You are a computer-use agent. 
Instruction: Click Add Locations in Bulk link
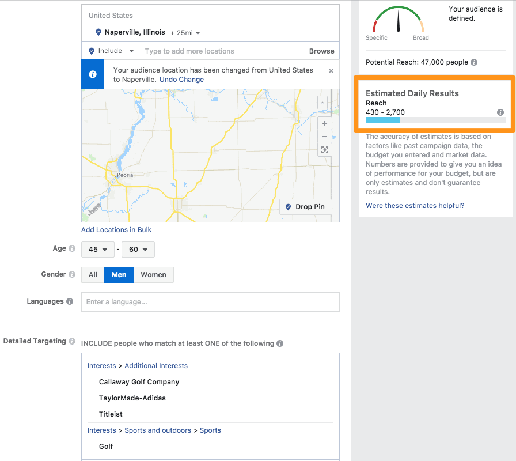116,230
